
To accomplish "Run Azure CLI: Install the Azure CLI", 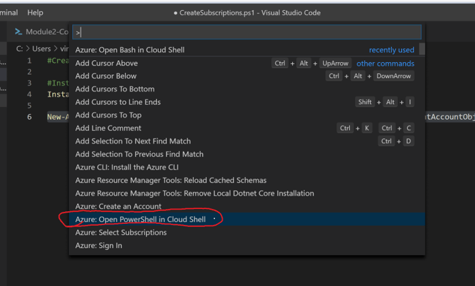I will pos(127,167).
